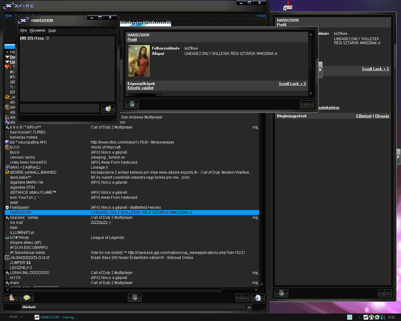Click the send message lightning icon

pyautogui.click(x=108, y=109)
